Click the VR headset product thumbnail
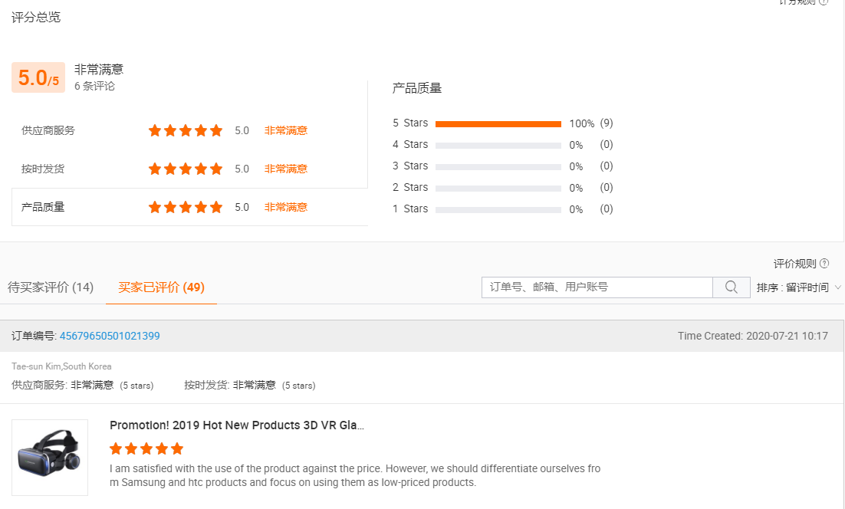 (x=50, y=458)
